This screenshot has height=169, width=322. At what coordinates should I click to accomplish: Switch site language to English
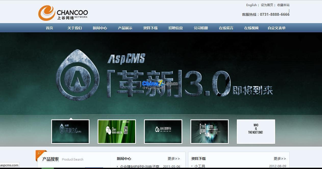(x=251, y=5)
